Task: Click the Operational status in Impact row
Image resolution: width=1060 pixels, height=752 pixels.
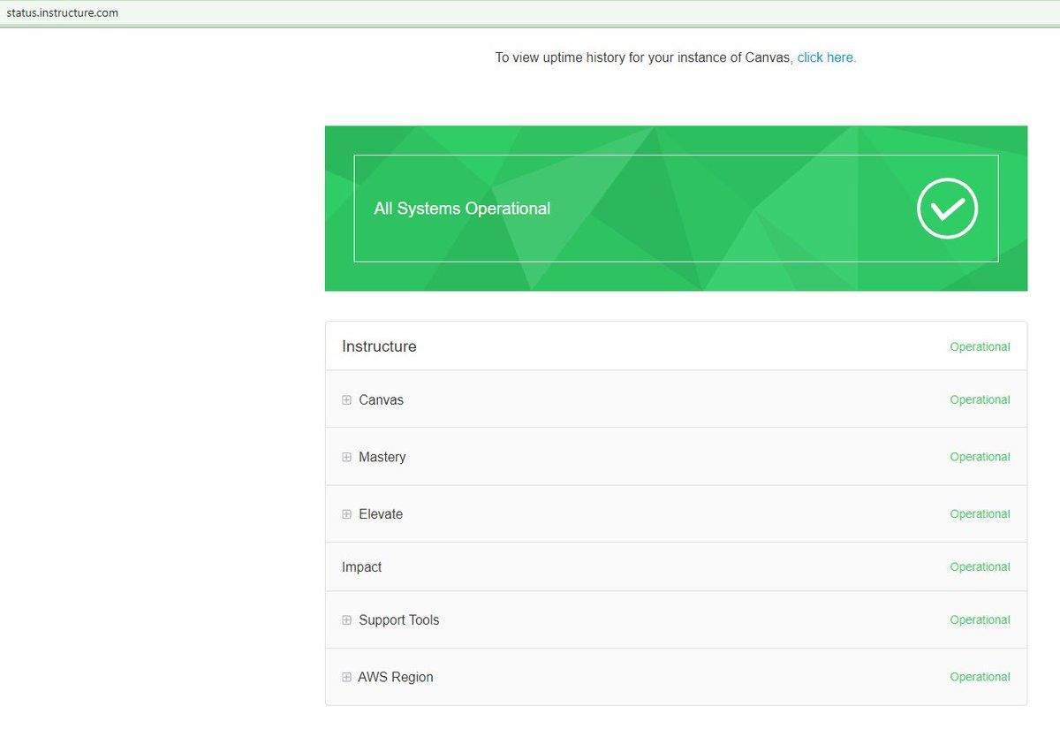Action: coord(980,567)
